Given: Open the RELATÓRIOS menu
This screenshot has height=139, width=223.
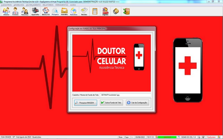Looking at the screenshot, I should (x=48, y=5).
